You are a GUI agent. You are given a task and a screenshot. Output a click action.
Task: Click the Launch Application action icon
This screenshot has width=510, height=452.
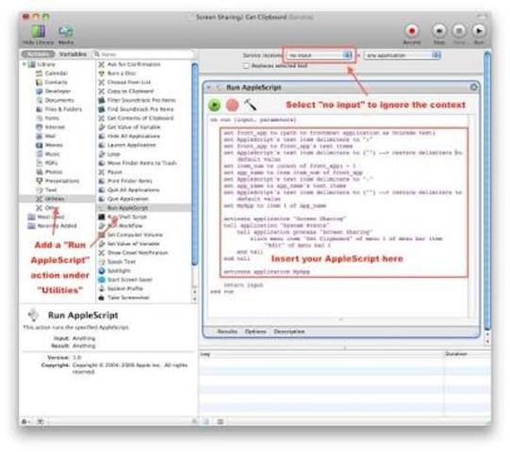102,145
